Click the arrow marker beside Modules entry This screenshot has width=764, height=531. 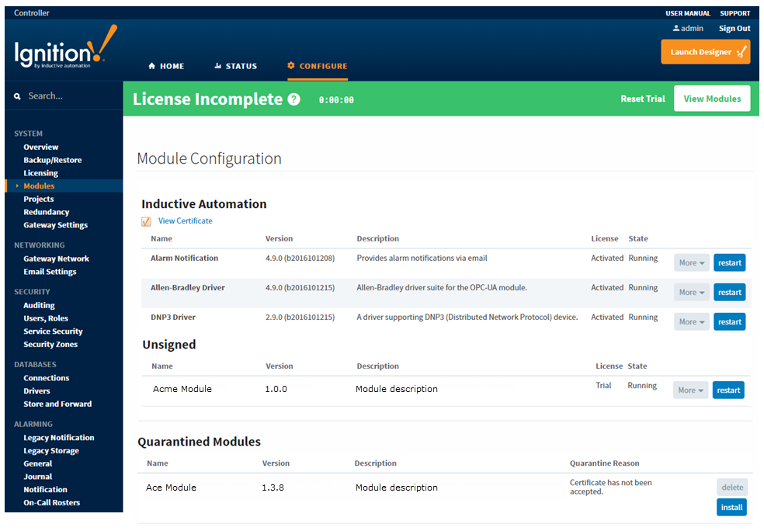tap(16, 186)
